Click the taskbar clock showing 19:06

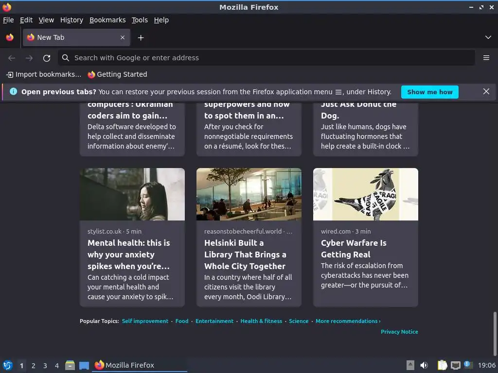point(487,365)
